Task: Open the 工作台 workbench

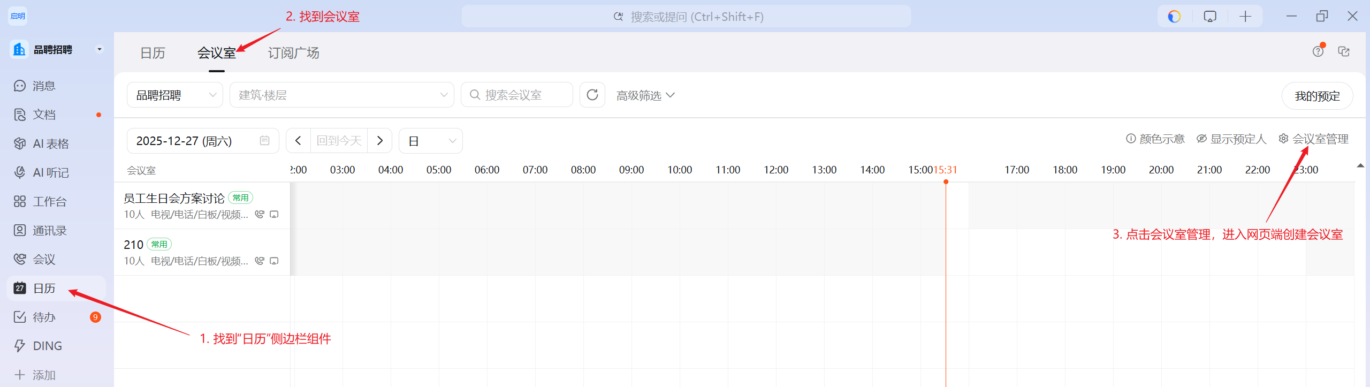Action: 49,202
